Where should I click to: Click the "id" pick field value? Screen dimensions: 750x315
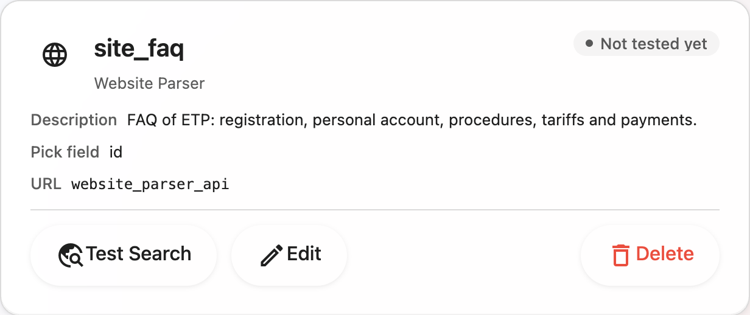click(116, 151)
